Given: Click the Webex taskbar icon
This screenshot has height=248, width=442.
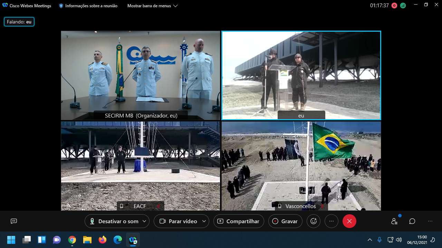Looking at the screenshot, I should [133, 239].
